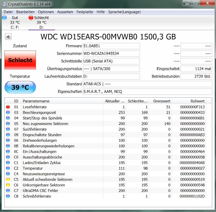Image resolution: width=216 pixels, height=212 pixels.
Task: Click the Eingeschaltet value 1124 mal
Action: tap(196, 69)
